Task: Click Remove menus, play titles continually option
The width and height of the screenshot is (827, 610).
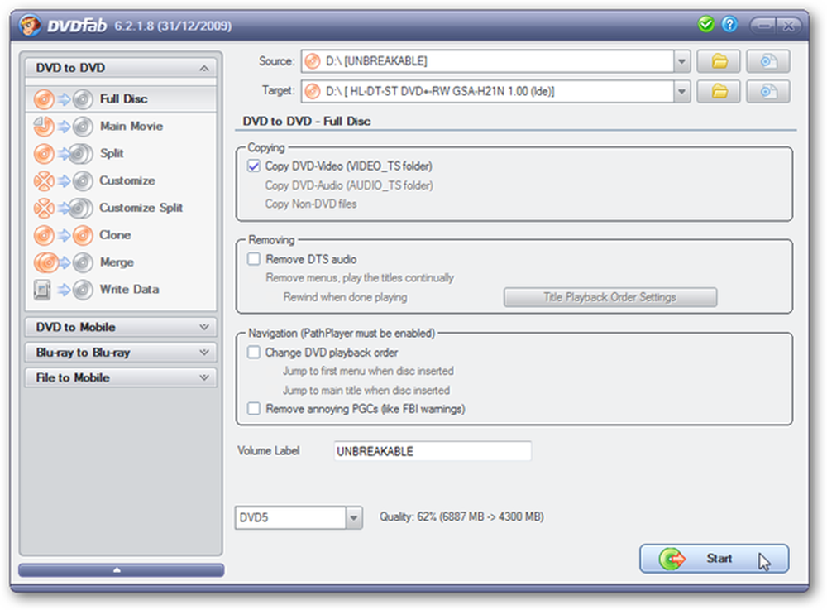Action: 360,278
